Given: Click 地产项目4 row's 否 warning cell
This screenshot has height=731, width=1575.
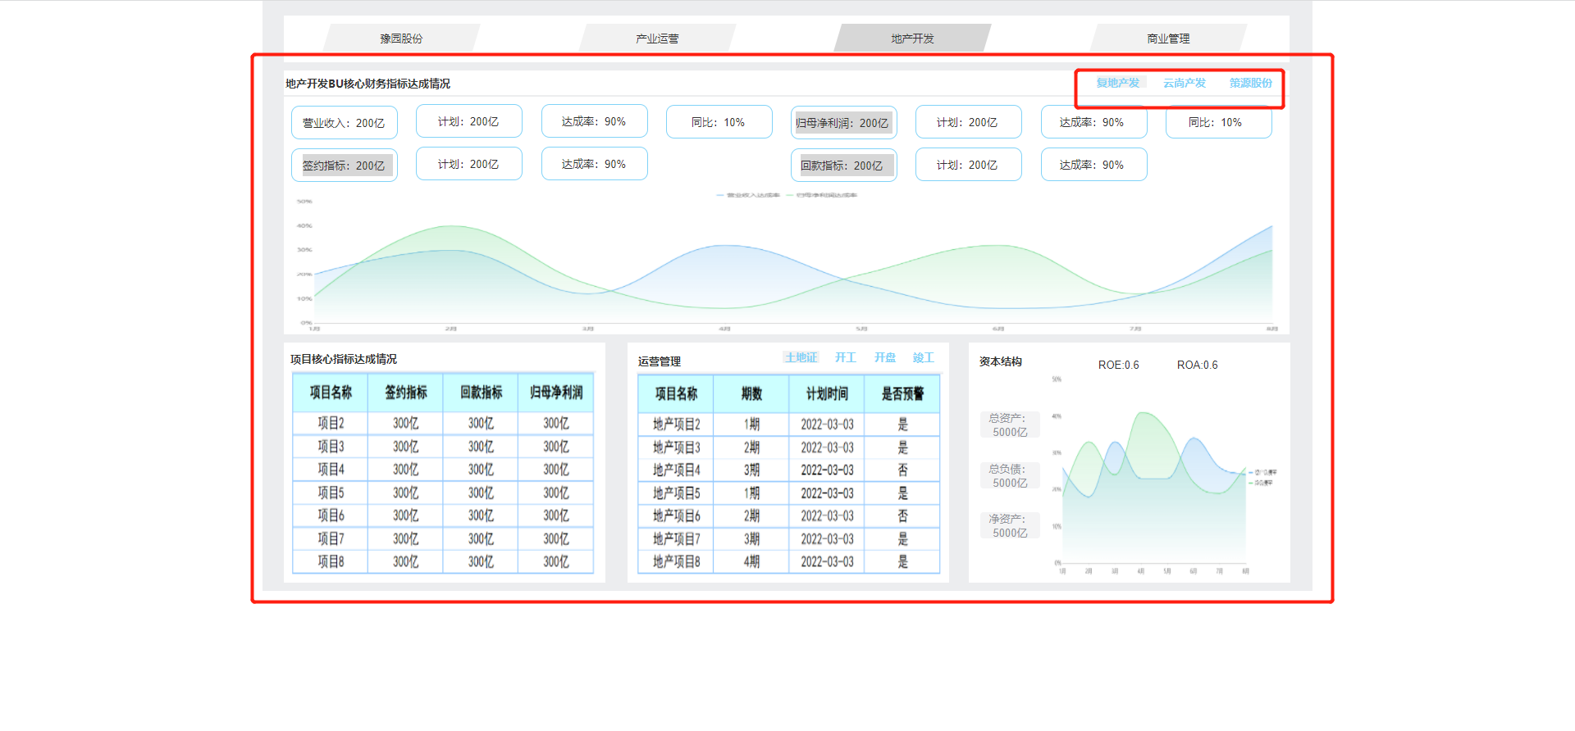Looking at the screenshot, I should point(902,470).
